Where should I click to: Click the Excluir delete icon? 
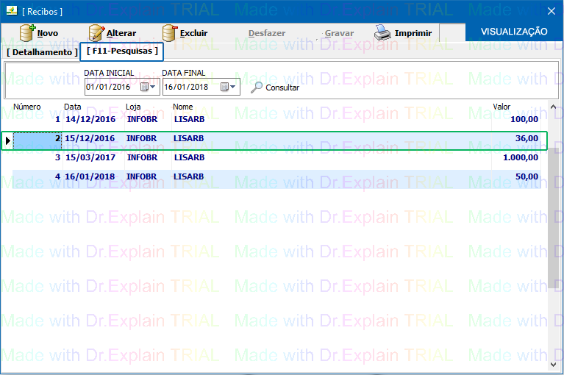point(170,33)
